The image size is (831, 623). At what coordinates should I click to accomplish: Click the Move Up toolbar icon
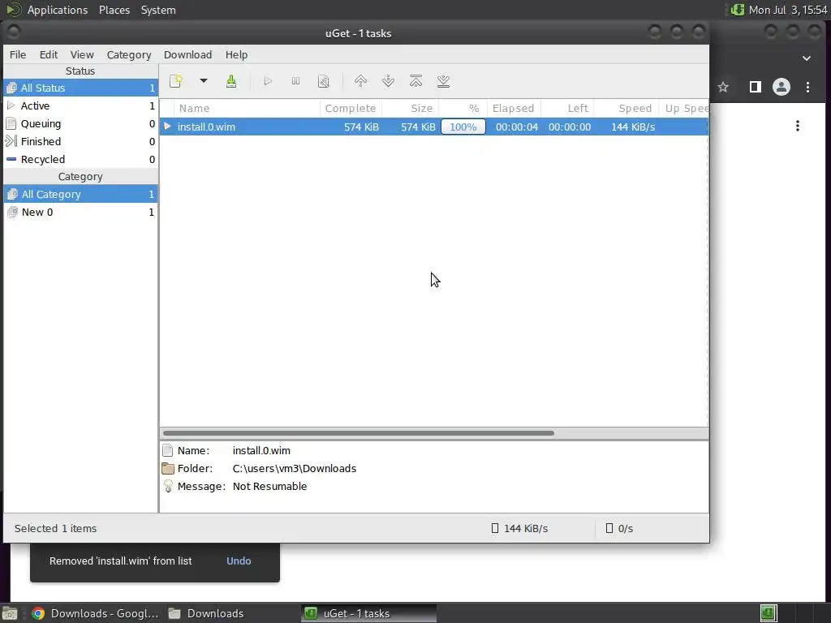[360, 81]
